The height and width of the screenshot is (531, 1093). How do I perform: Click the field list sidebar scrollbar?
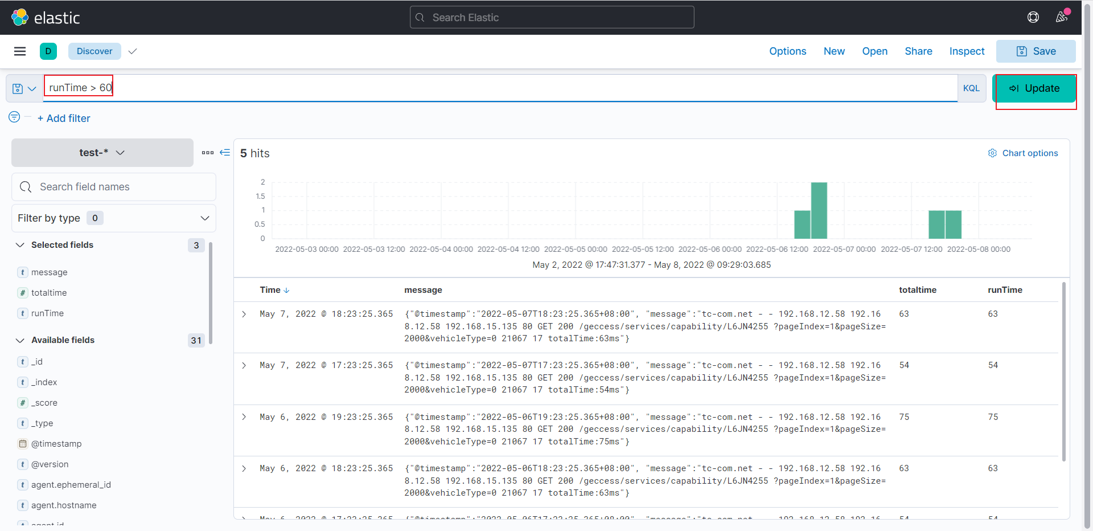tap(211, 293)
